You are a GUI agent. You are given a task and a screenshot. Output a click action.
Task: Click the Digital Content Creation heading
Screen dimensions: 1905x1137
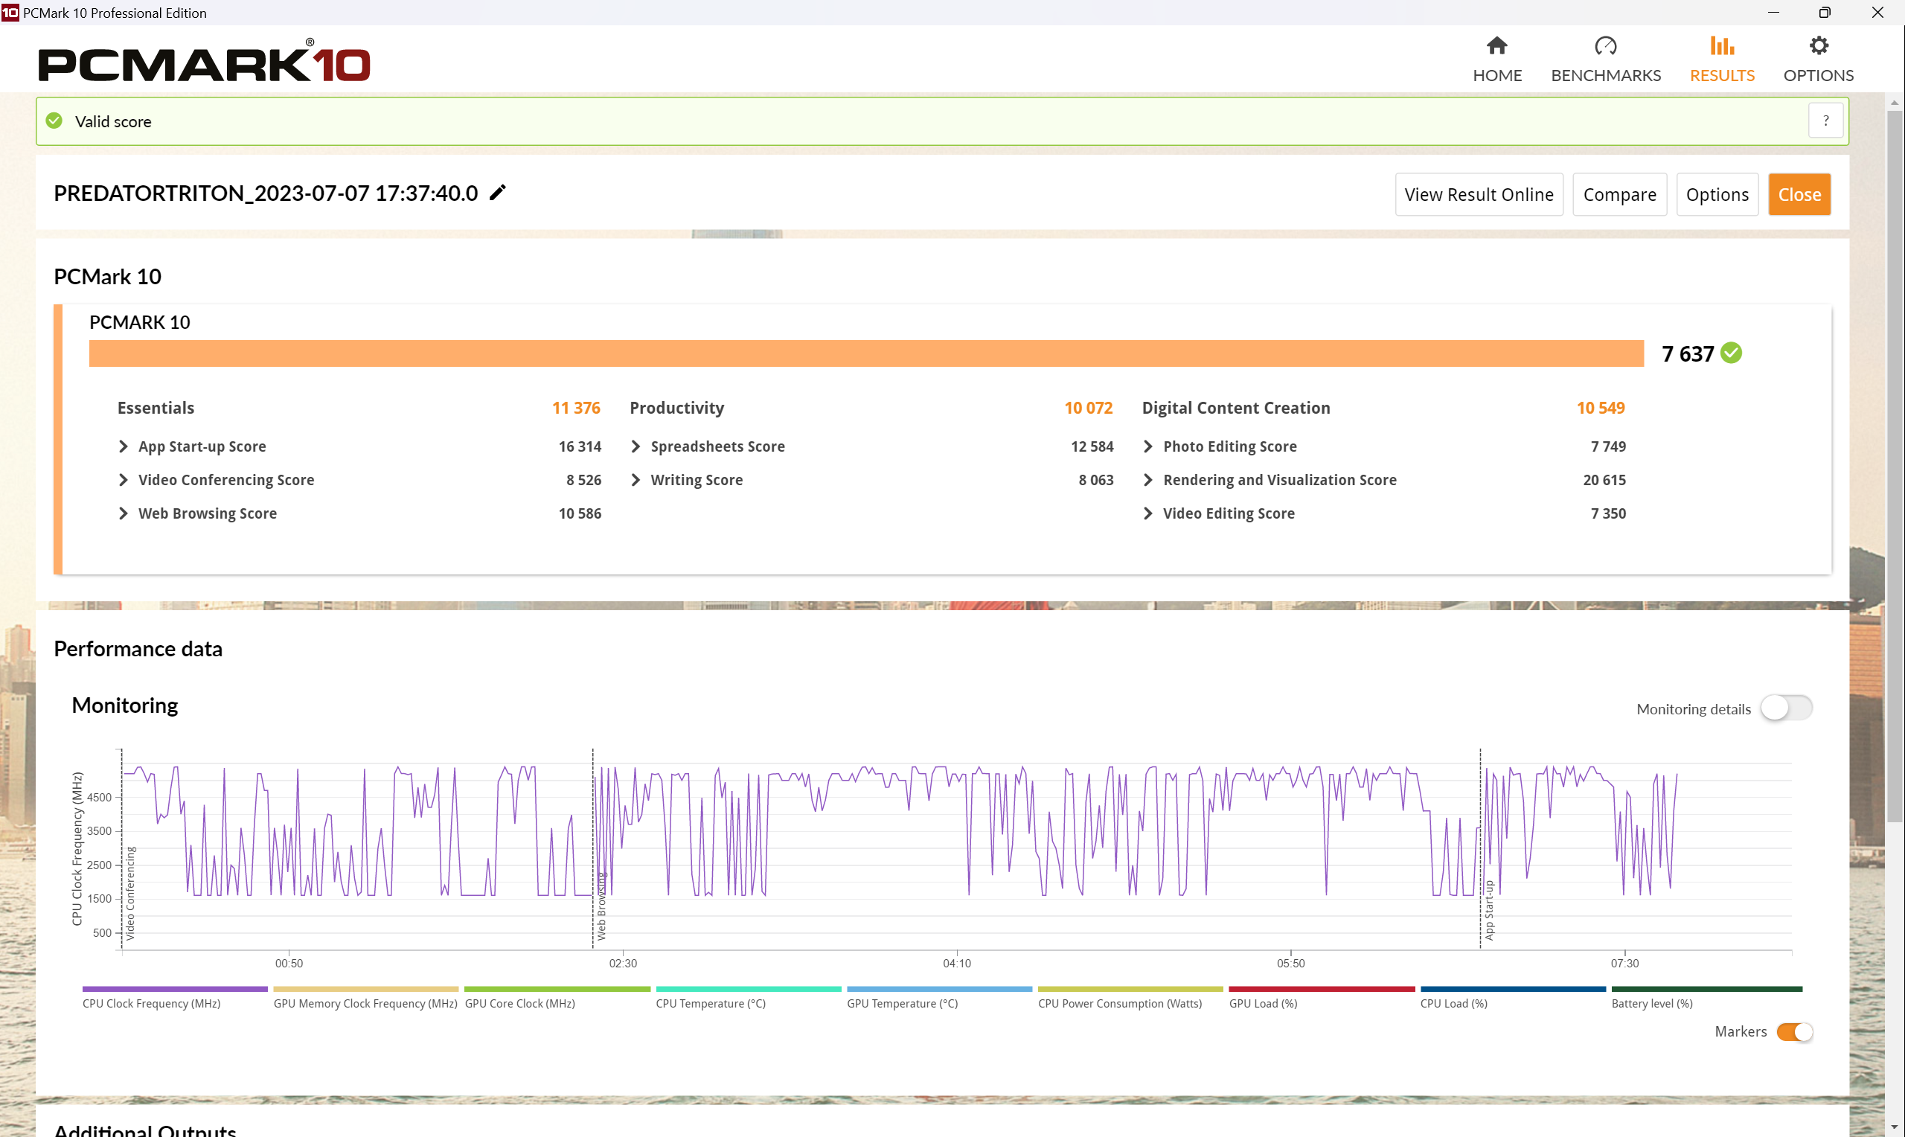1235,408
